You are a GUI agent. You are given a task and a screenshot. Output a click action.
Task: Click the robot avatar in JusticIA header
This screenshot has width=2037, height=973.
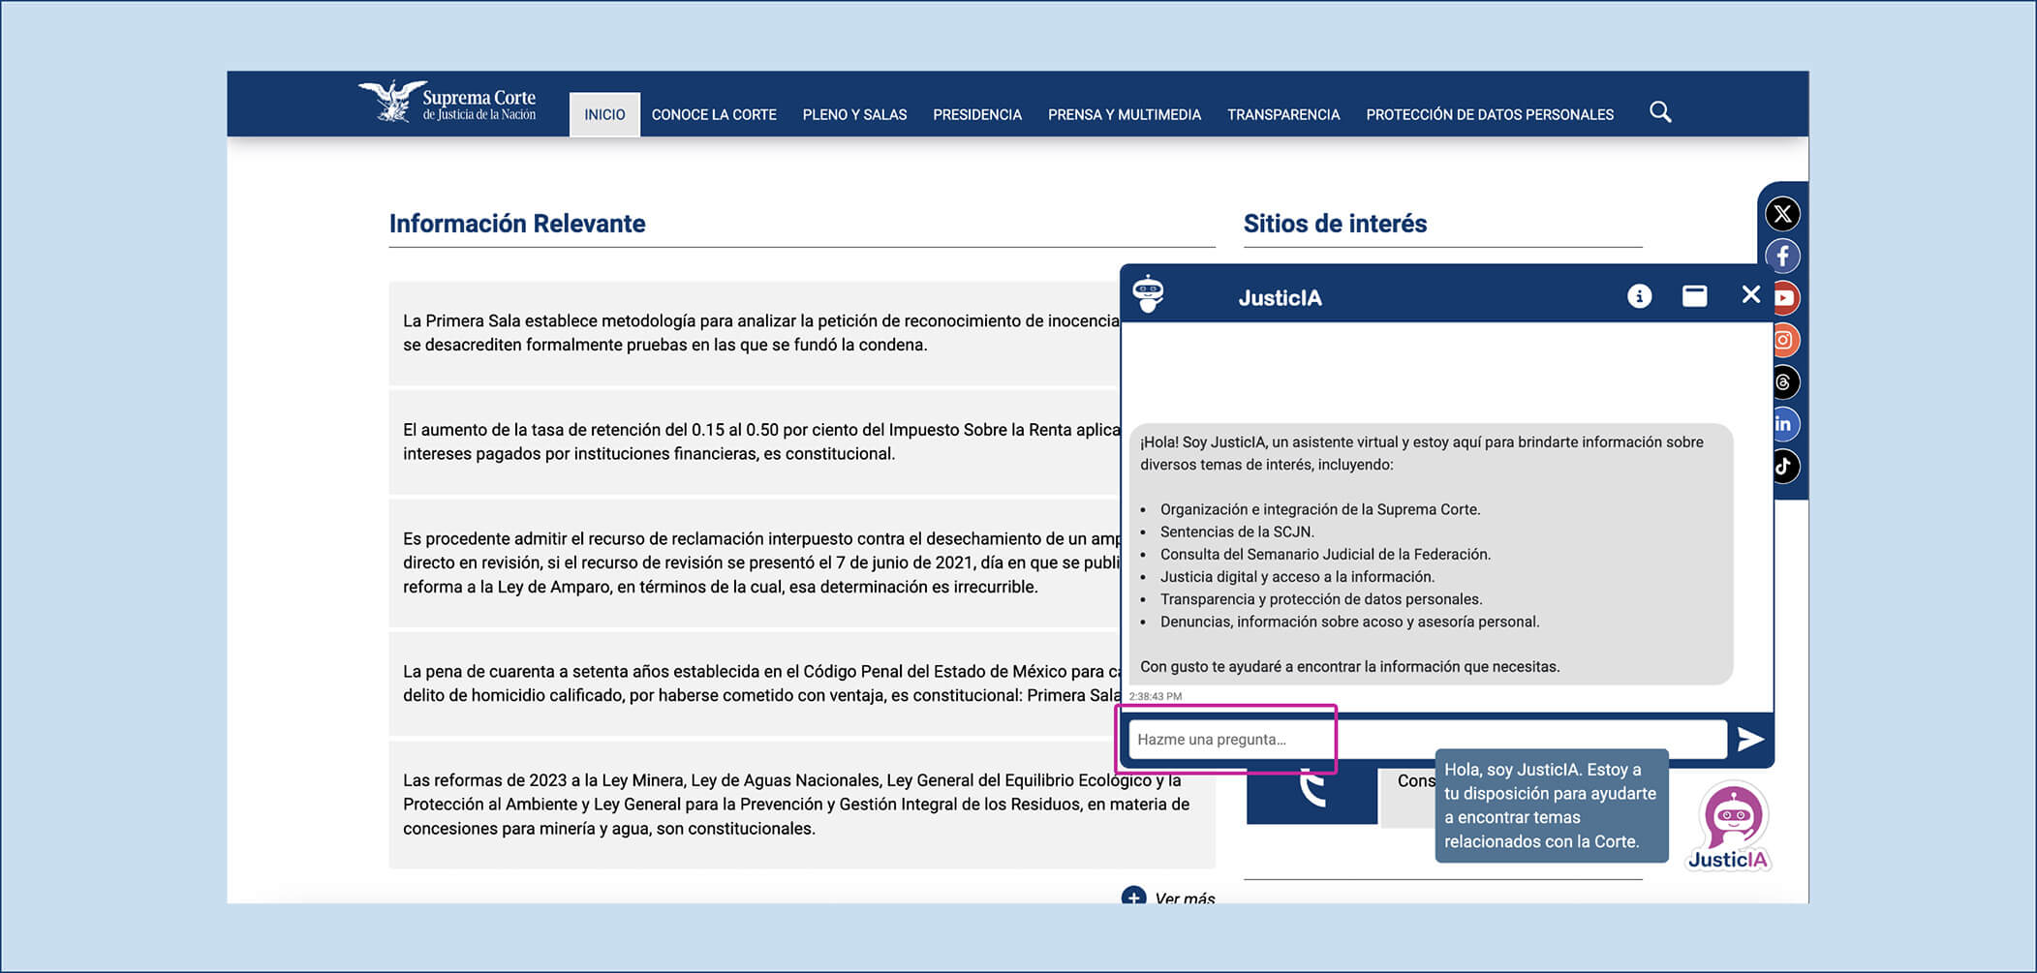pos(1149,293)
